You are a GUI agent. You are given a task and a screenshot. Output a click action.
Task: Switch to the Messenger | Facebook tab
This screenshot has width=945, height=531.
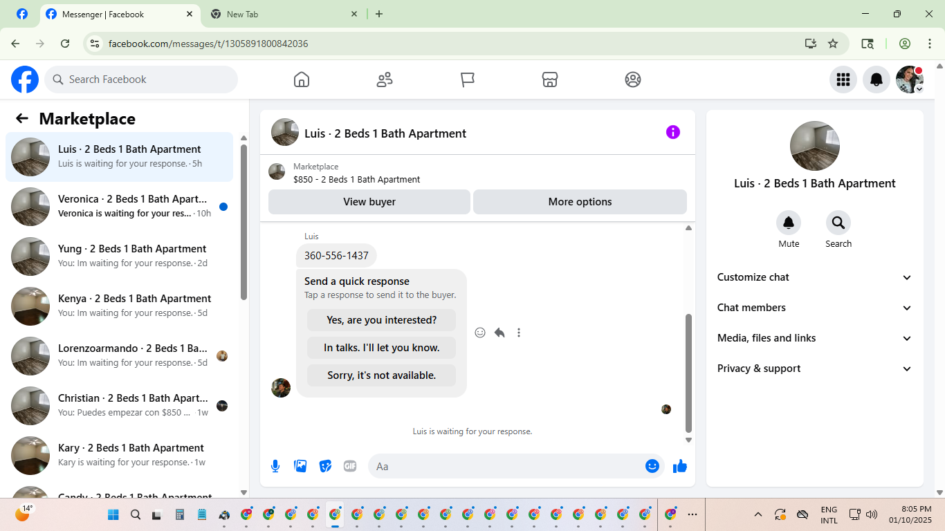pos(120,14)
